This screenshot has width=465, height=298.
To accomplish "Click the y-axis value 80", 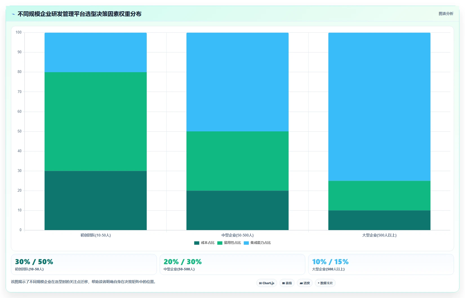I will point(19,72).
